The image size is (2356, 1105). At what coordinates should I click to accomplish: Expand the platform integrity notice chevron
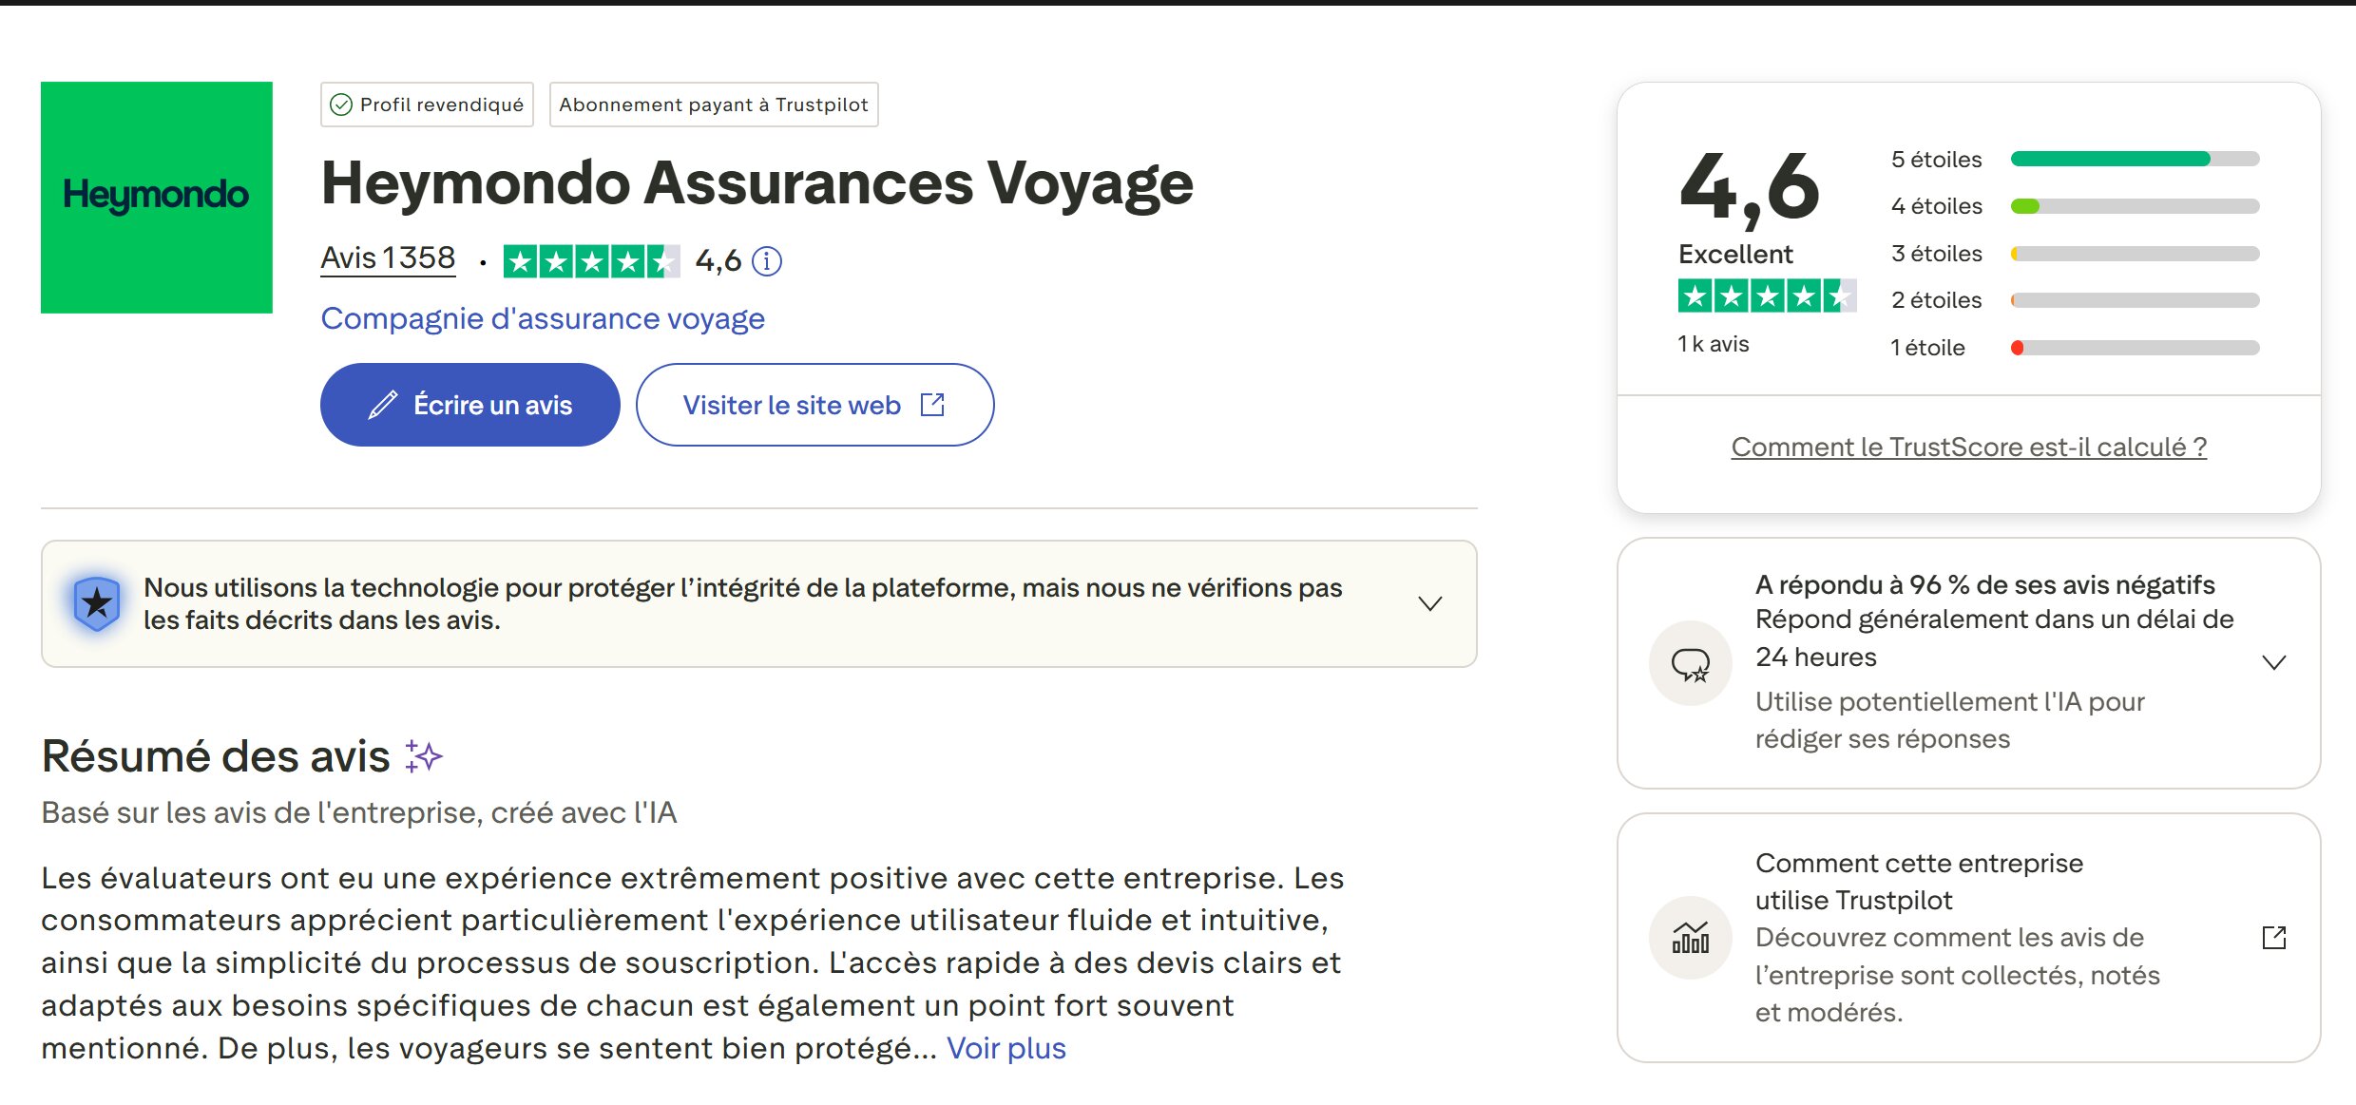[x=1429, y=603]
